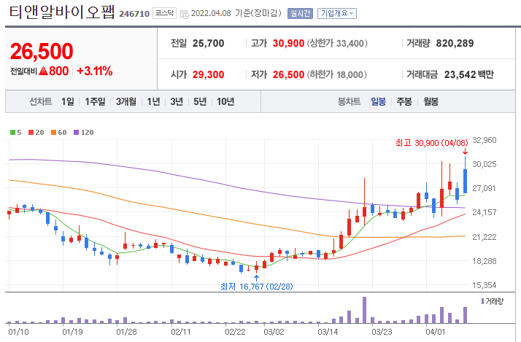
Task: Select the 1일 line chart period
Action: point(68,101)
